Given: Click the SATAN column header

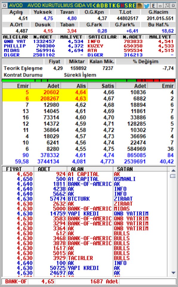Looking at the screenshot, I should (125, 169).
